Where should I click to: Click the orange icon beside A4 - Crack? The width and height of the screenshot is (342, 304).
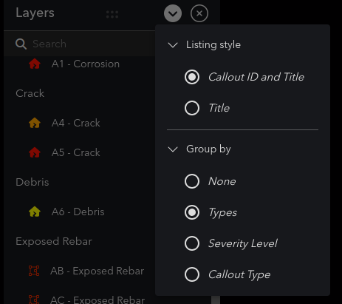(x=35, y=123)
